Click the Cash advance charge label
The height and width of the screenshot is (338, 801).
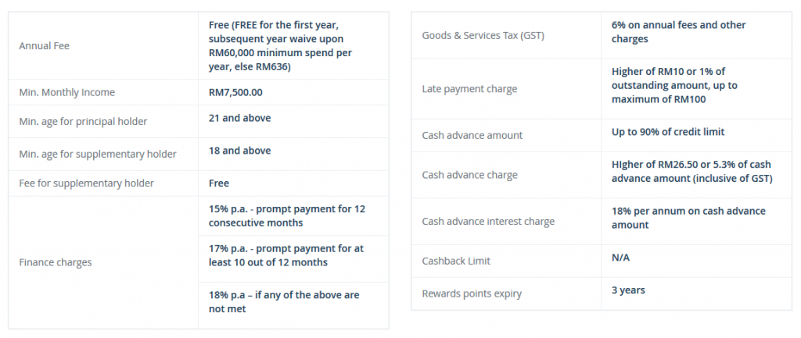pyautogui.click(x=469, y=175)
